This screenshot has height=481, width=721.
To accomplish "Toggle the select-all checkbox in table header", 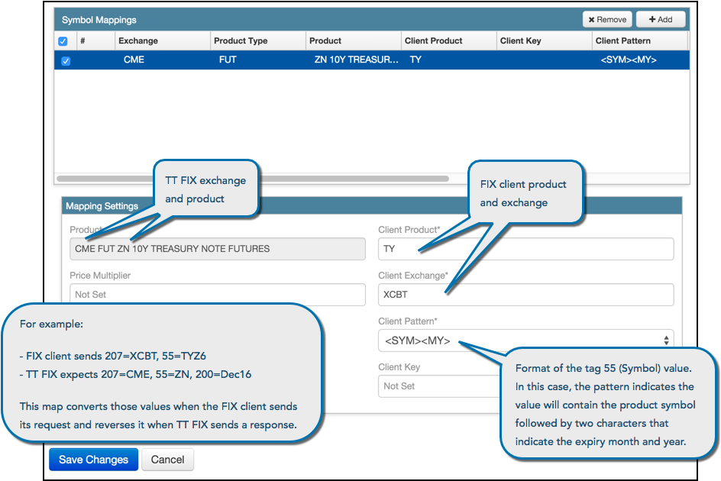I will point(63,41).
